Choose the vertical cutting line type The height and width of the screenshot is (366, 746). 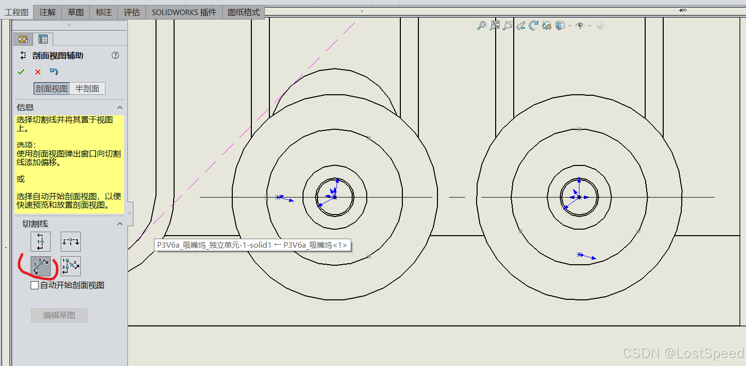pos(41,242)
